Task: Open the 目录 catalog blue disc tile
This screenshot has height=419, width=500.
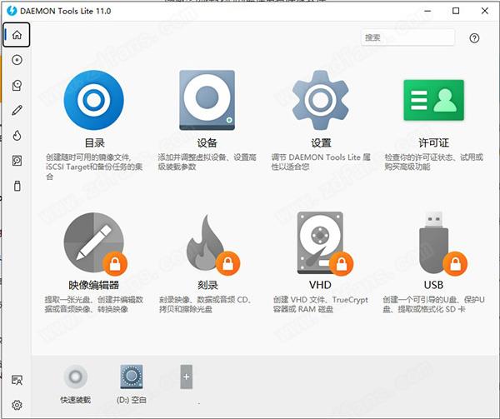Action: (93, 100)
